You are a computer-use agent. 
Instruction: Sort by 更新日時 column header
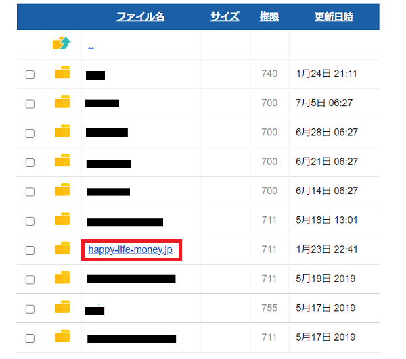click(x=334, y=16)
